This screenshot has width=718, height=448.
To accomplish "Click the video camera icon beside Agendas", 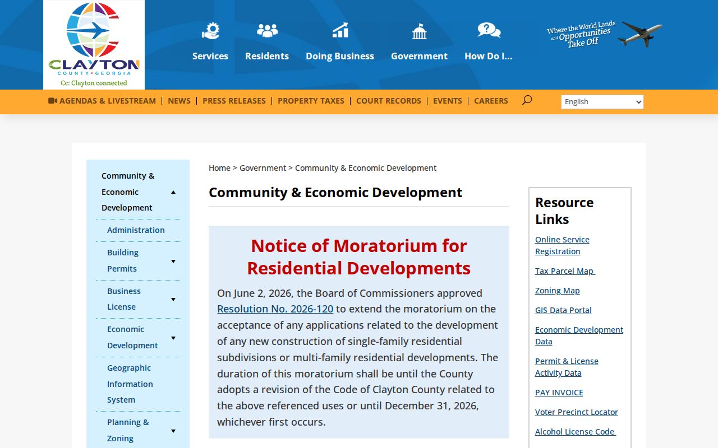I will click(53, 101).
